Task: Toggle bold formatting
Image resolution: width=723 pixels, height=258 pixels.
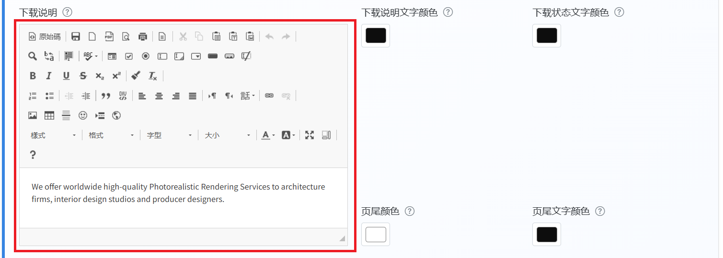Action: (33, 76)
